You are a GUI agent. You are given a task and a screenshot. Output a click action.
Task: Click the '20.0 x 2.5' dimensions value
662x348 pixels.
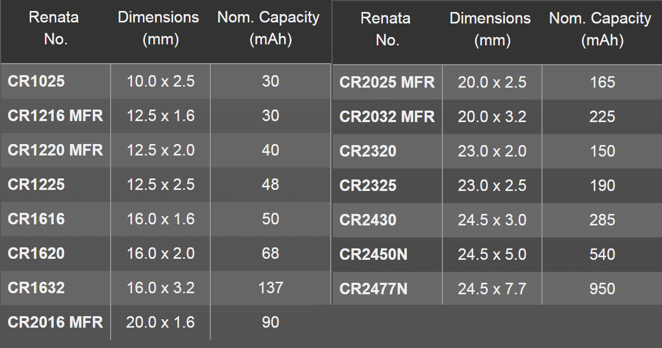click(492, 82)
